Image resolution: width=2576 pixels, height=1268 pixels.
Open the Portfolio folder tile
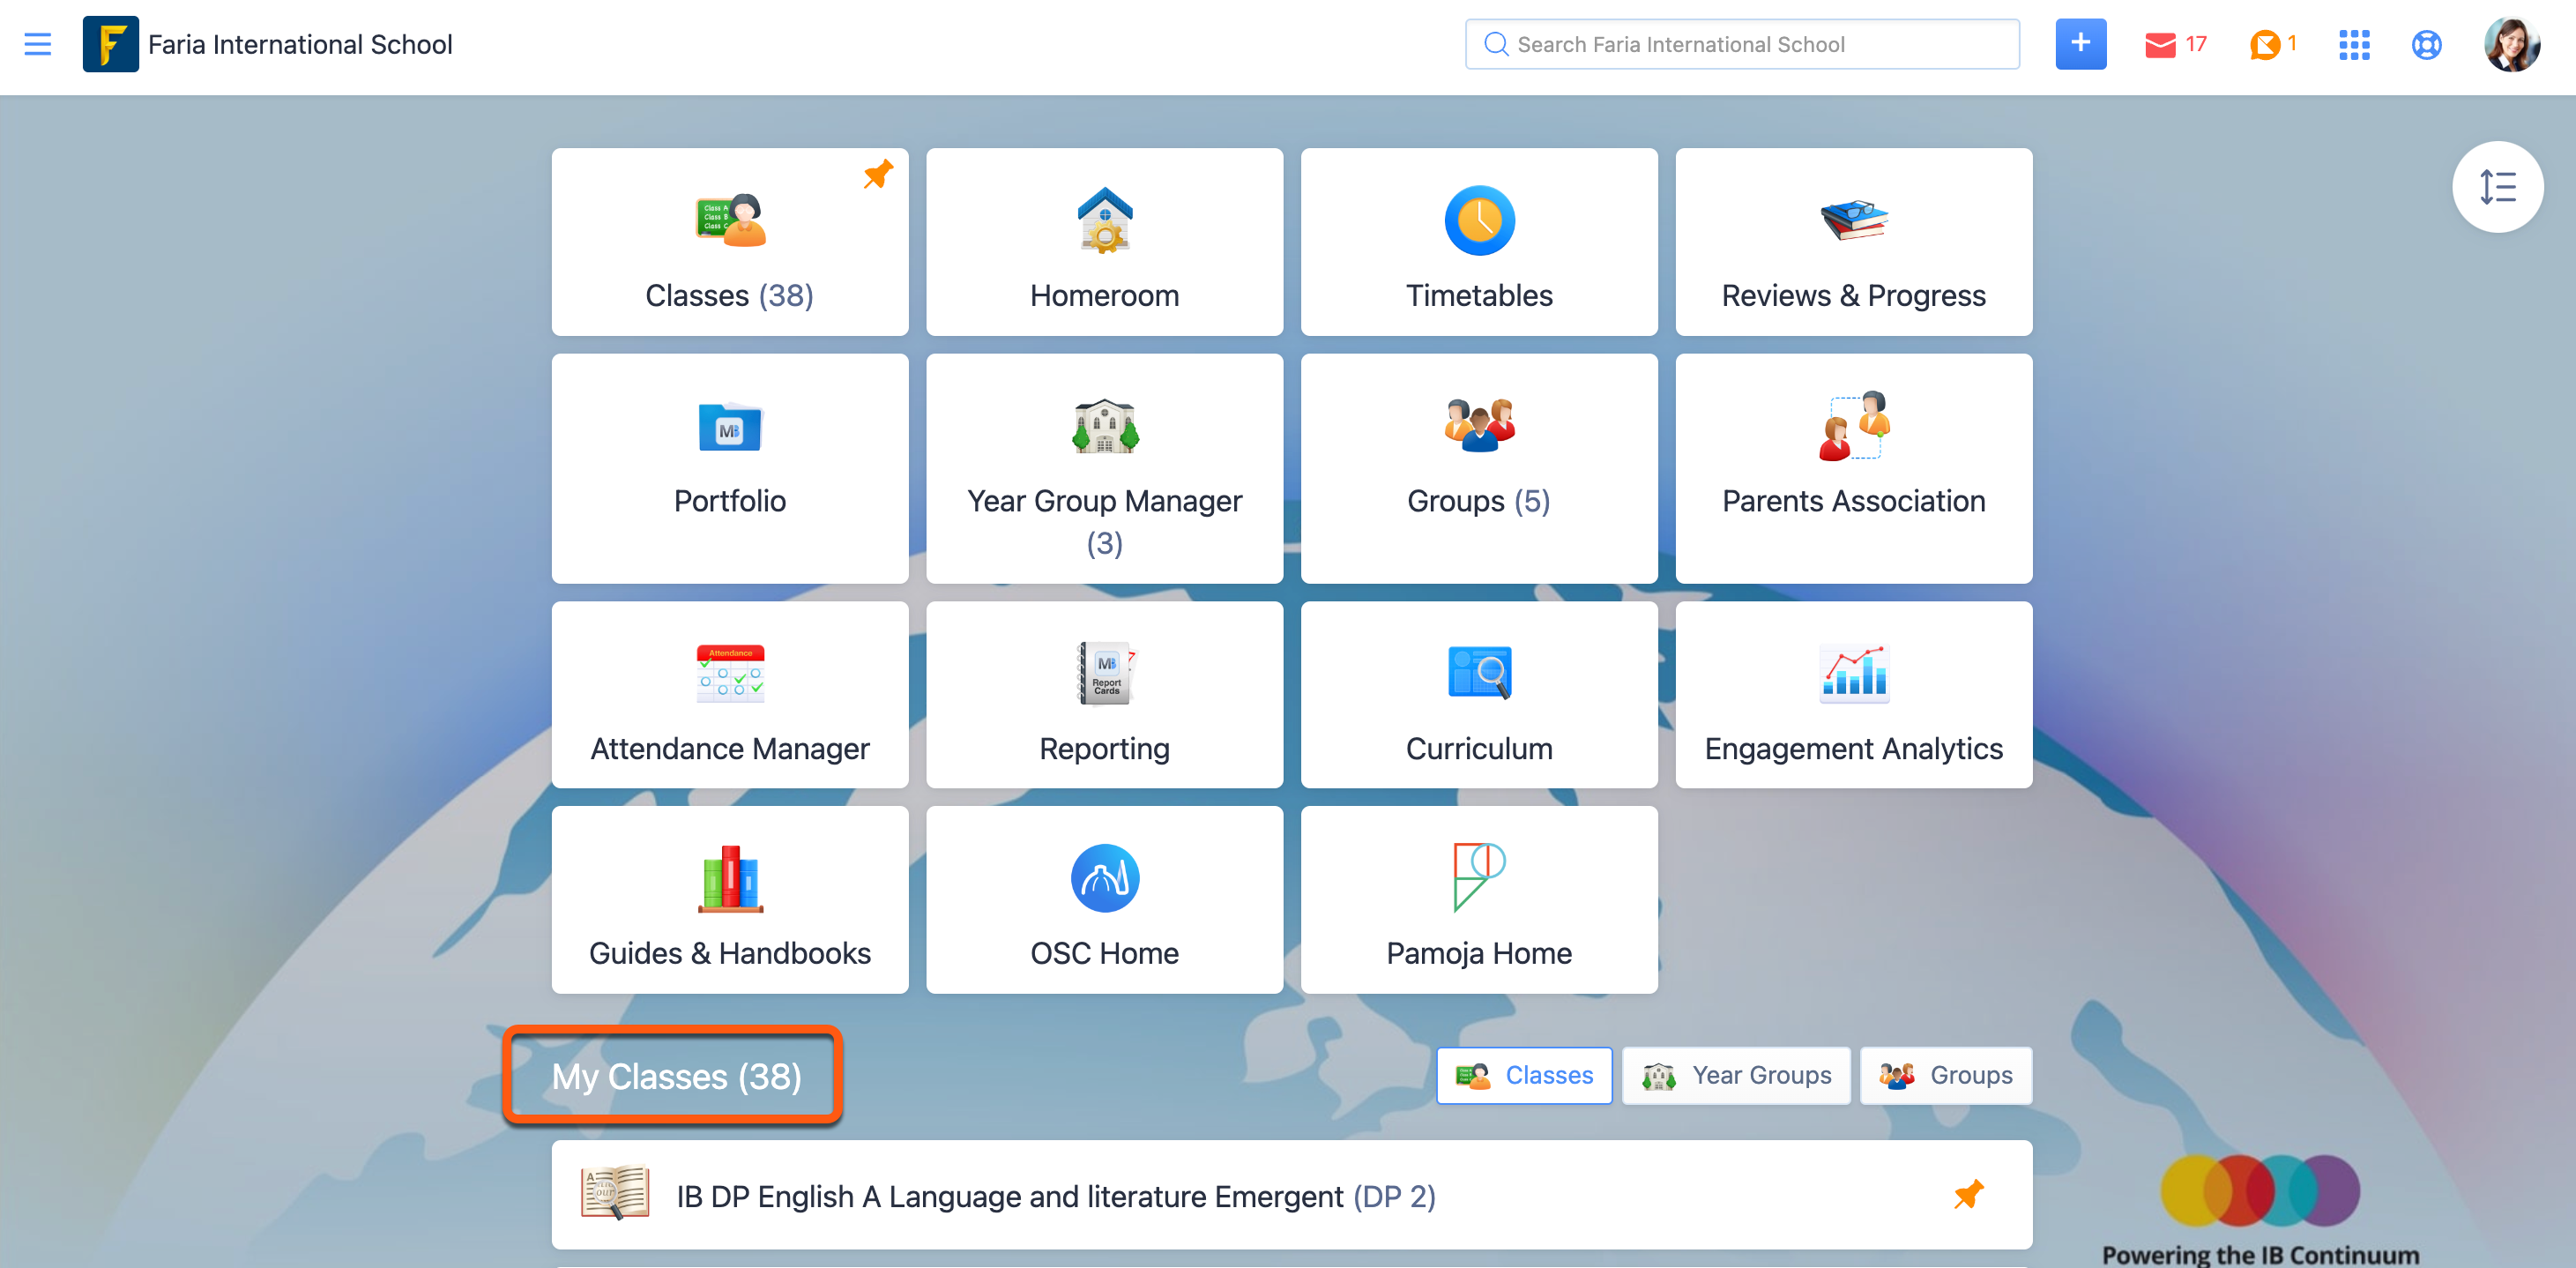pos(730,468)
